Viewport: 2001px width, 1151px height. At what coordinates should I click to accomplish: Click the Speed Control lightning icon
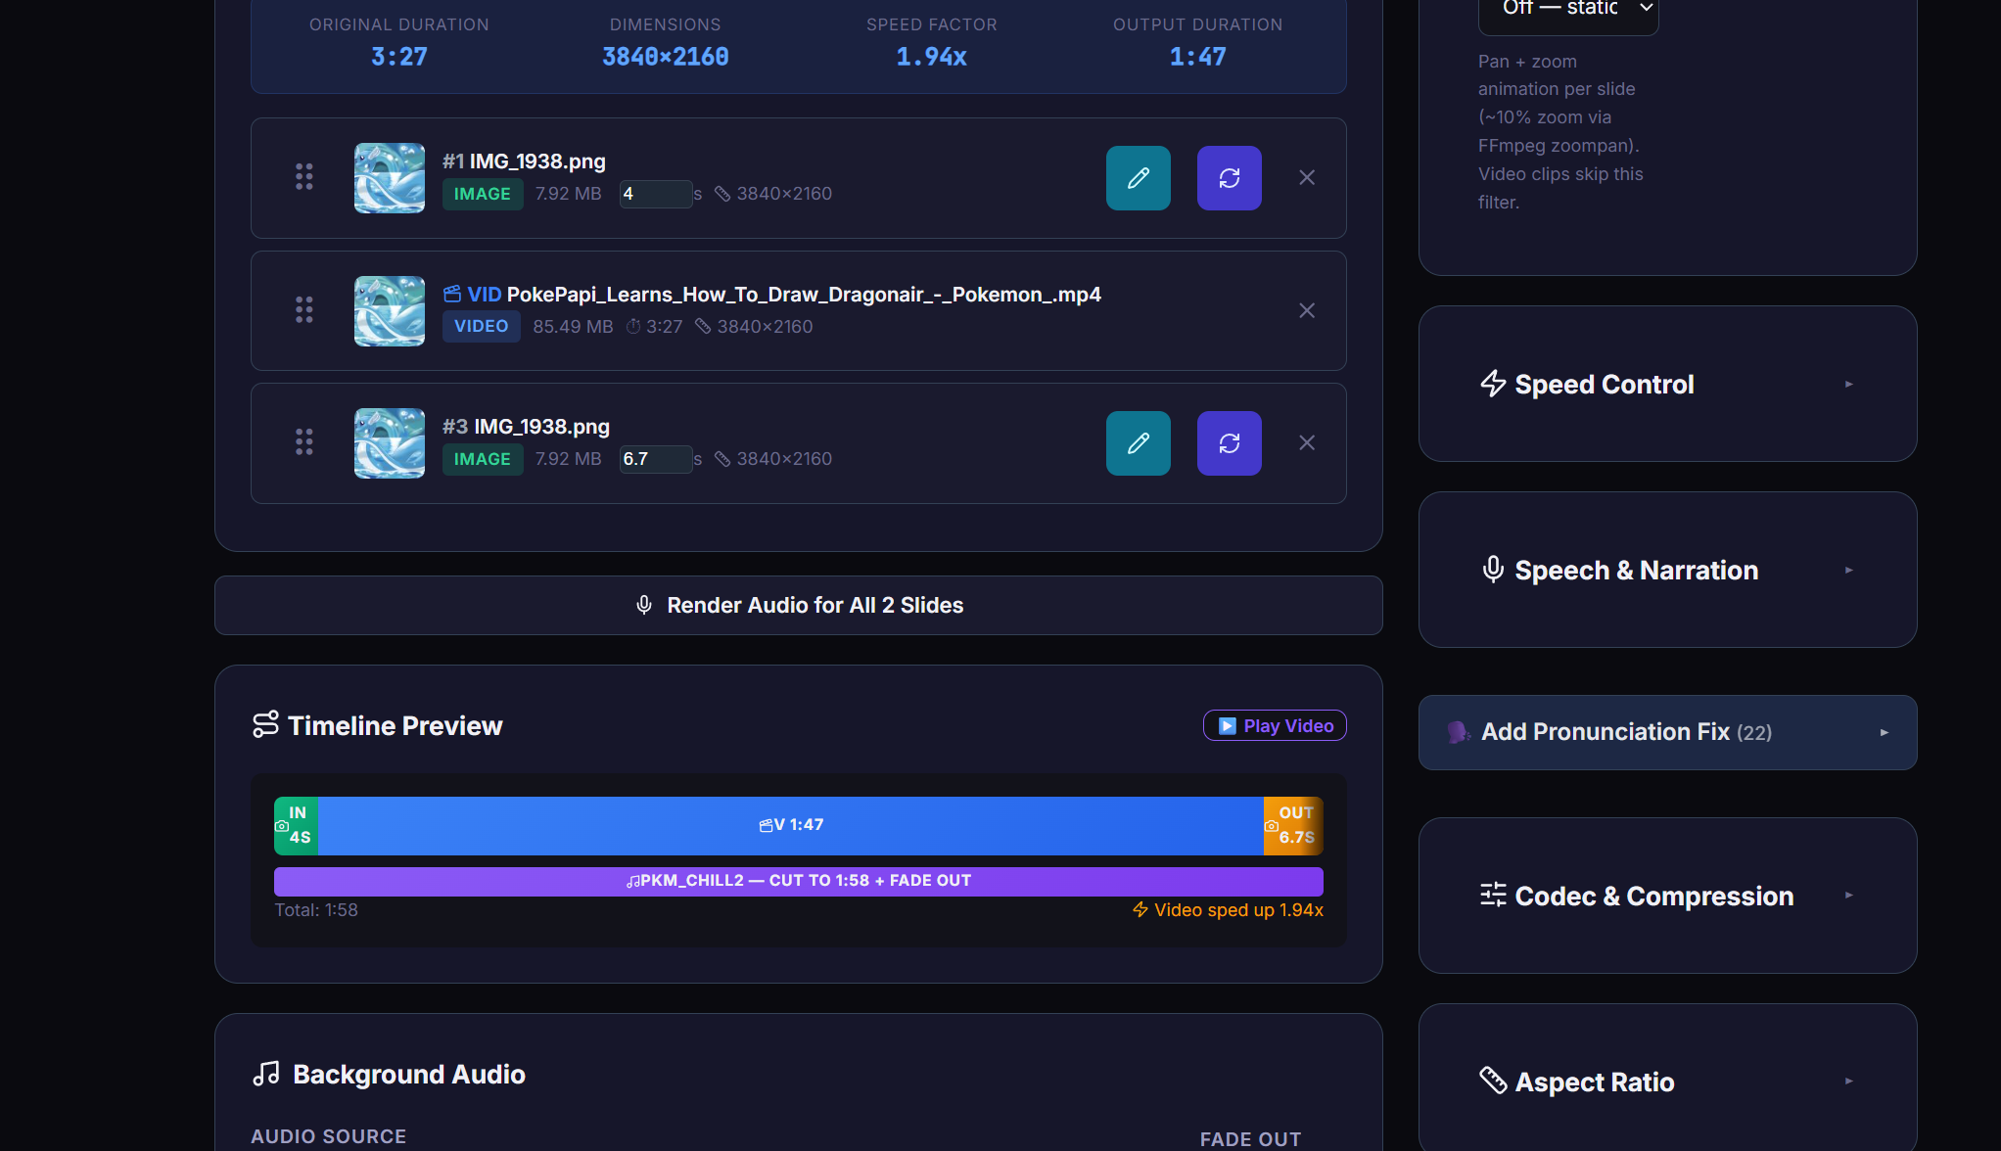[1493, 384]
